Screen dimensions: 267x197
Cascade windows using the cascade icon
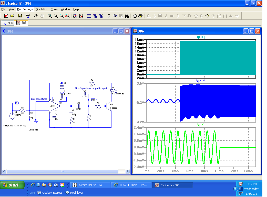(x=95, y=16)
